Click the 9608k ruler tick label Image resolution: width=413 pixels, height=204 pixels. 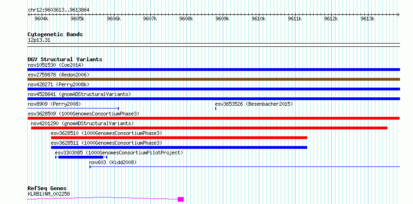(187, 19)
